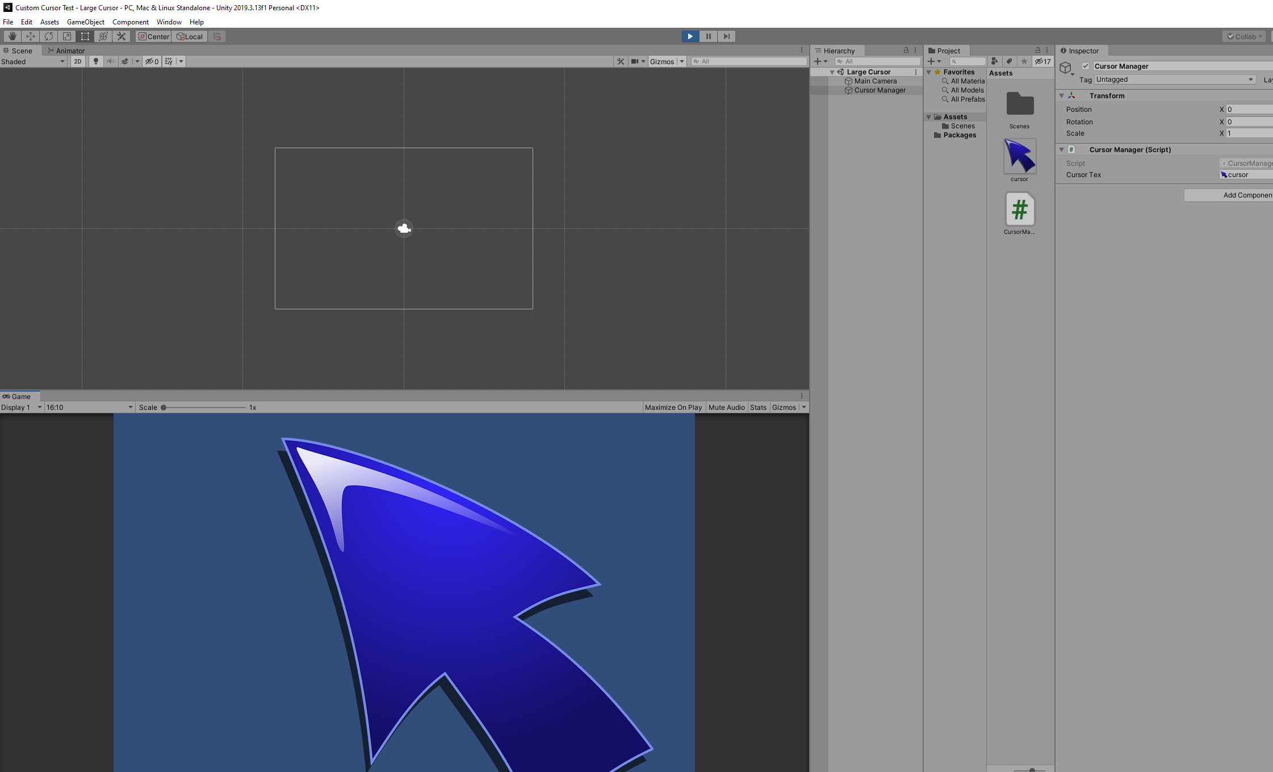Select the Rect tool
The height and width of the screenshot is (772, 1273).
85,36
